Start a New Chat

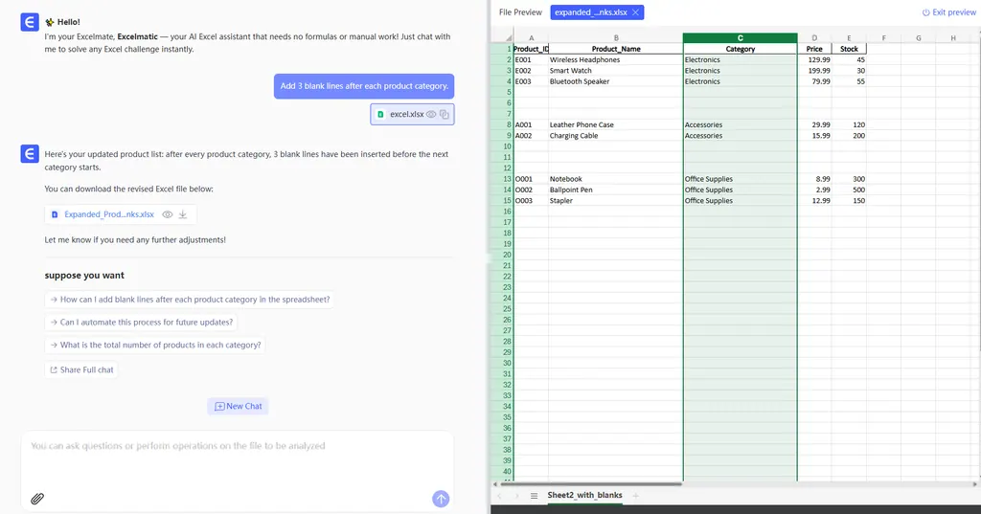238,406
